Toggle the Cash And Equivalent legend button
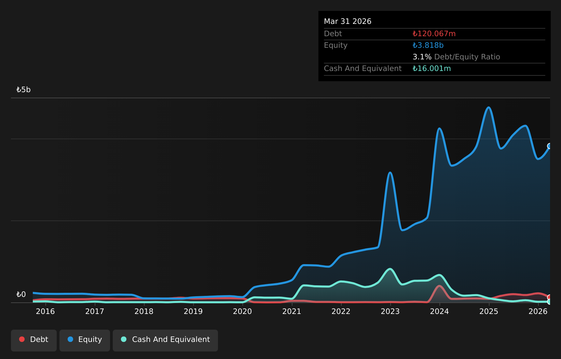 (165, 340)
